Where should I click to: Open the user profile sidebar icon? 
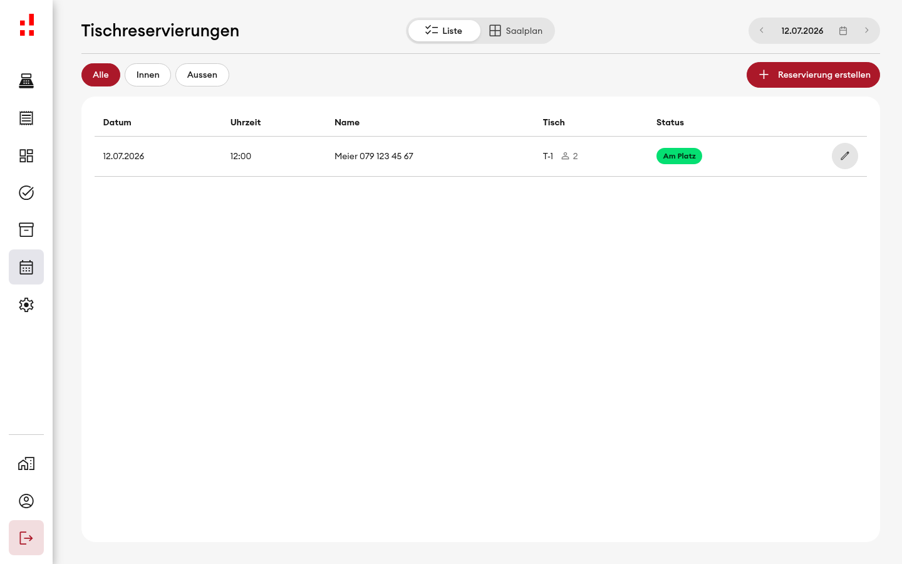coord(26,501)
